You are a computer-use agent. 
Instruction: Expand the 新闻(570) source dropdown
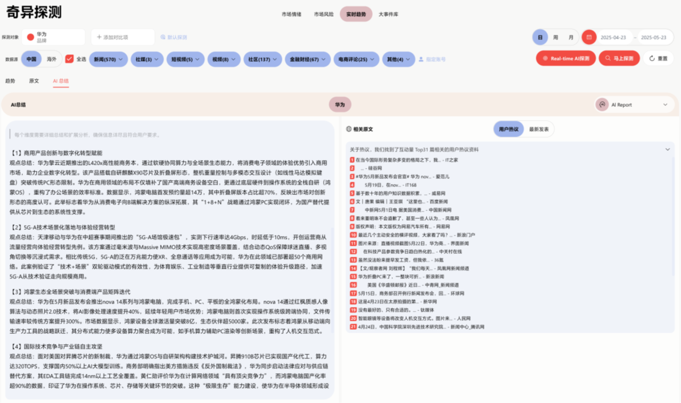pos(108,59)
